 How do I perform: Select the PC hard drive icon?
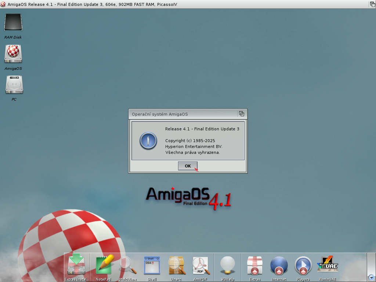pos(14,84)
